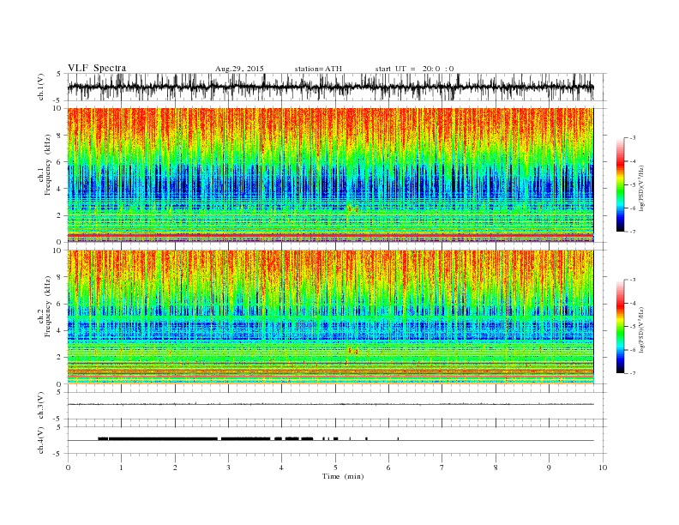Click inside the ch.1 spectrogram panel

(x=330, y=175)
